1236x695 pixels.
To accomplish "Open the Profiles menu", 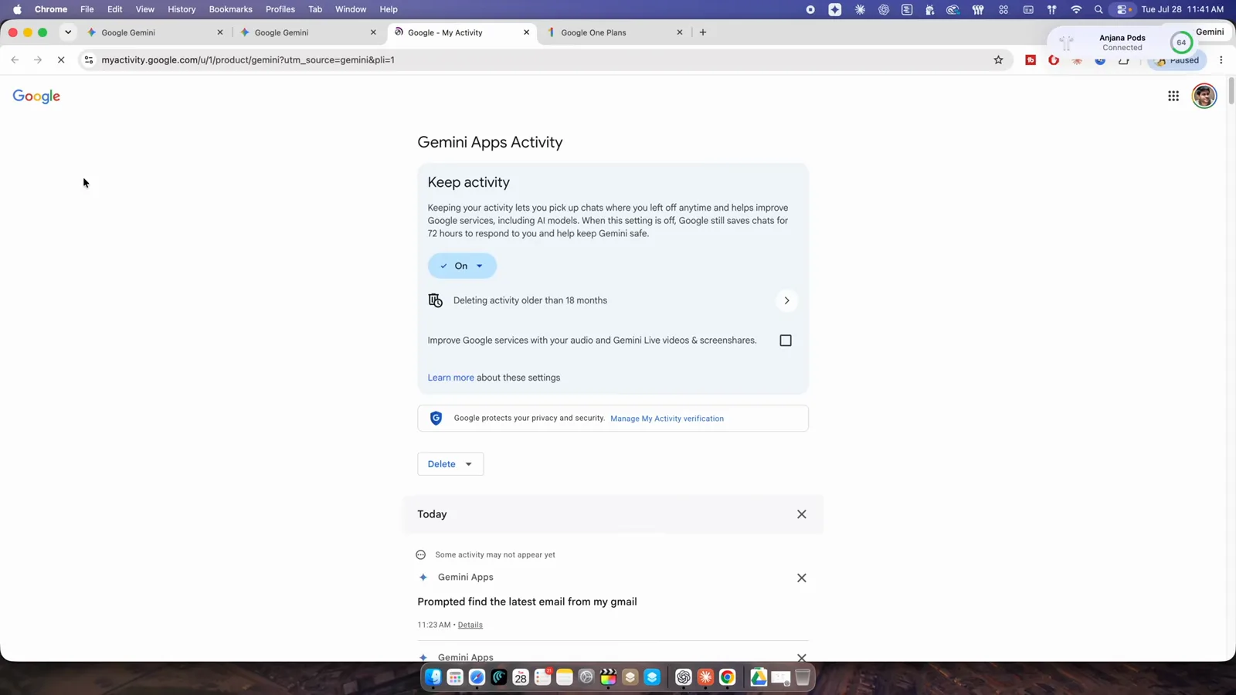I will point(280,9).
